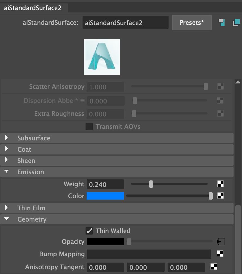
Task: Click the map button for Extra Roughness
Action: [x=221, y=113]
